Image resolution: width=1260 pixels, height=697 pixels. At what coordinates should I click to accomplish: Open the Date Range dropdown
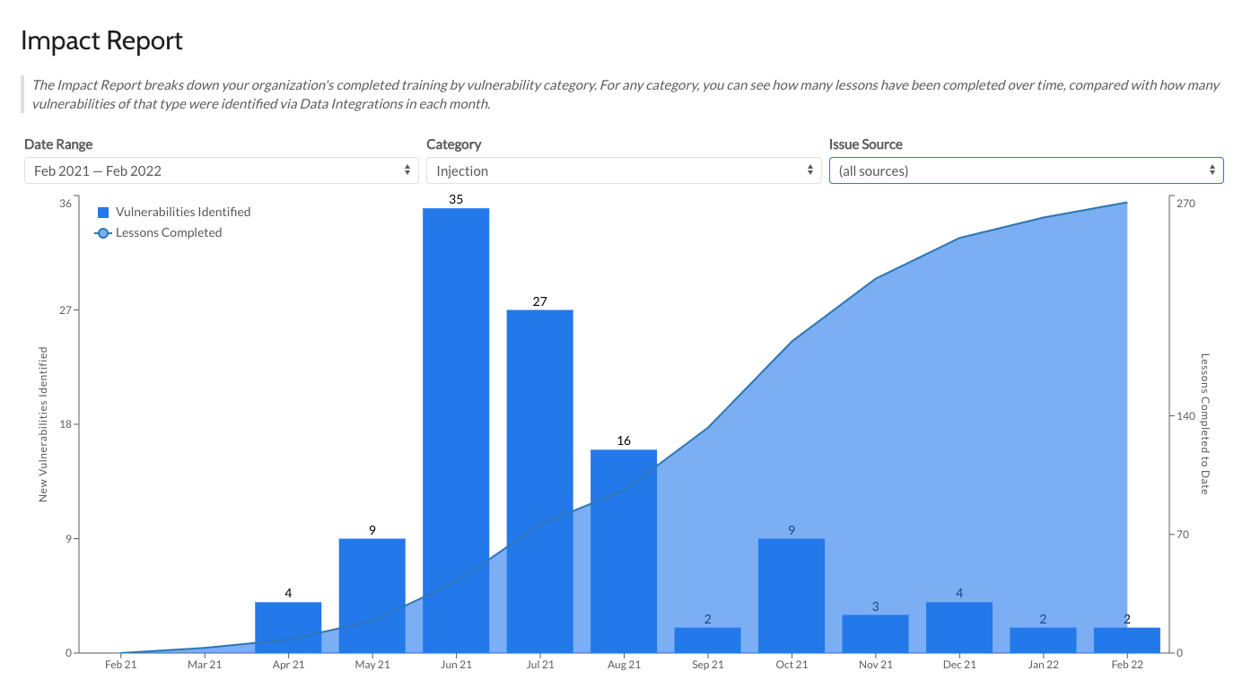(221, 170)
